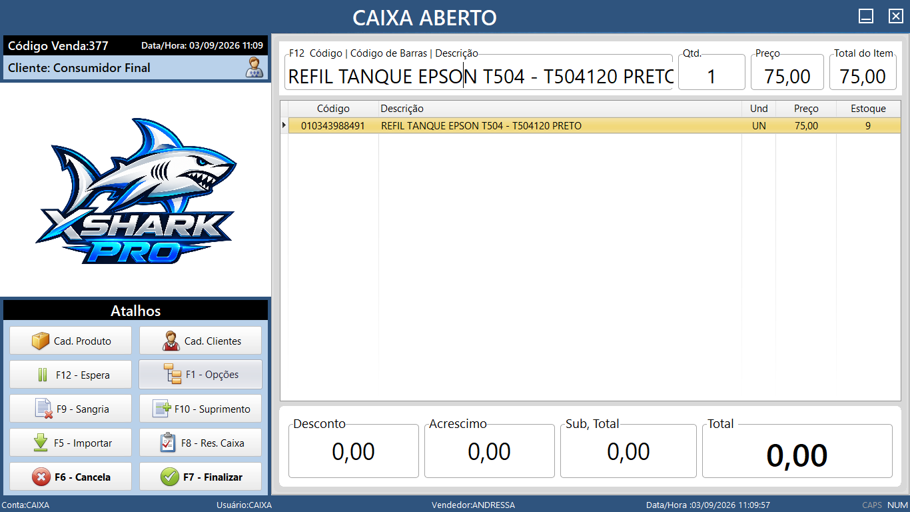The height and width of the screenshot is (512, 910).
Task: Click the Desconto value box
Action: coord(354,451)
